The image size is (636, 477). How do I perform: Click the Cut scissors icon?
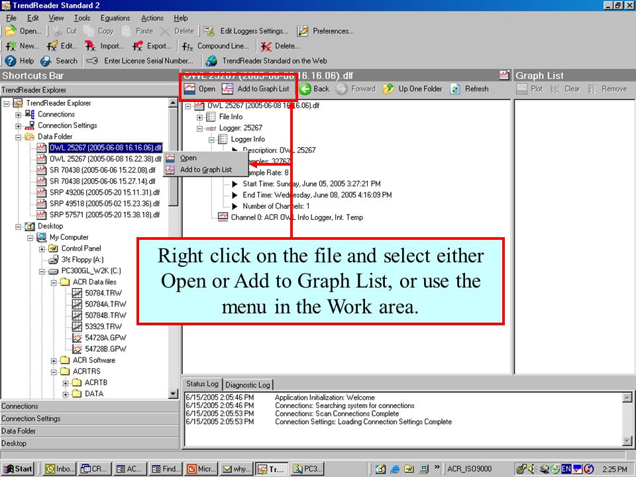pyautogui.click(x=57, y=31)
